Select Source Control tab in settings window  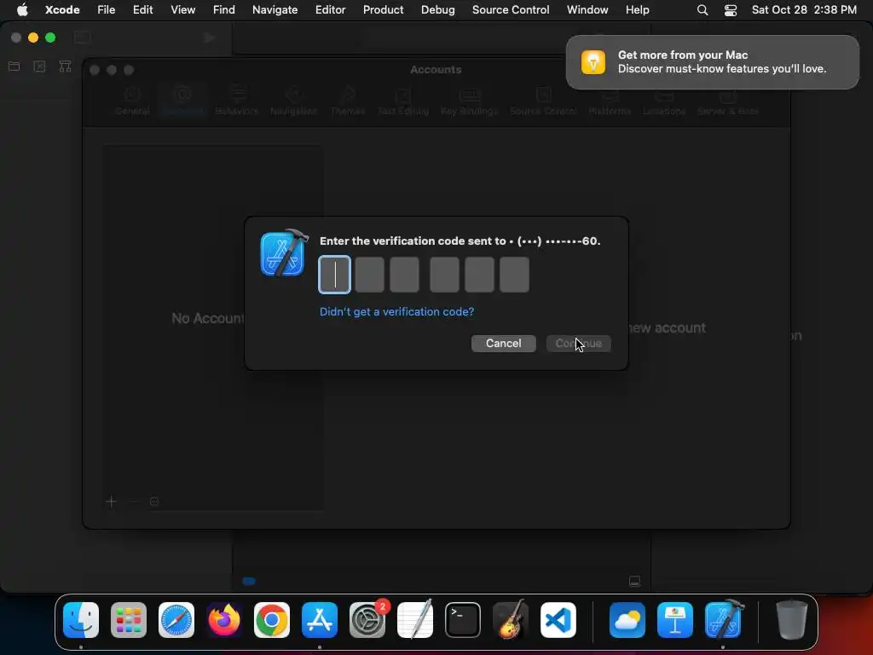pyautogui.click(x=543, y=101)
